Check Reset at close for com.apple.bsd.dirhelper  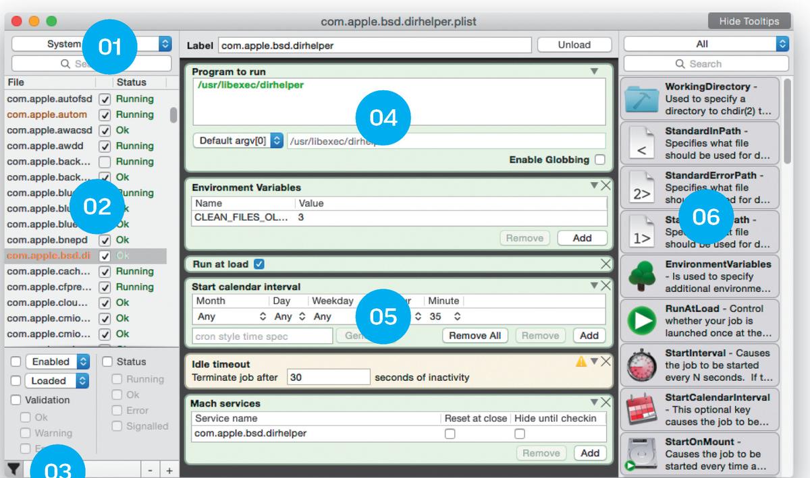point(450,434)
